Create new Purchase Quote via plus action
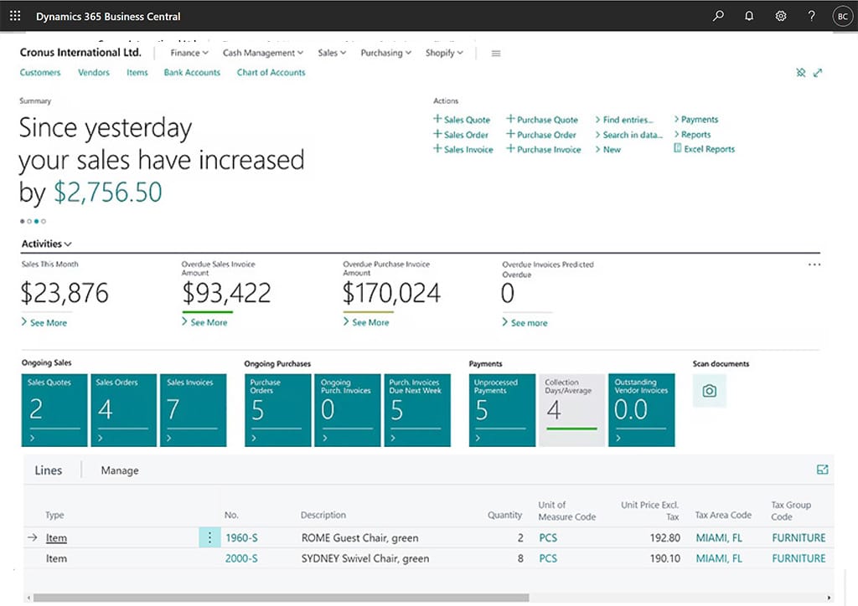 (542, 119)
